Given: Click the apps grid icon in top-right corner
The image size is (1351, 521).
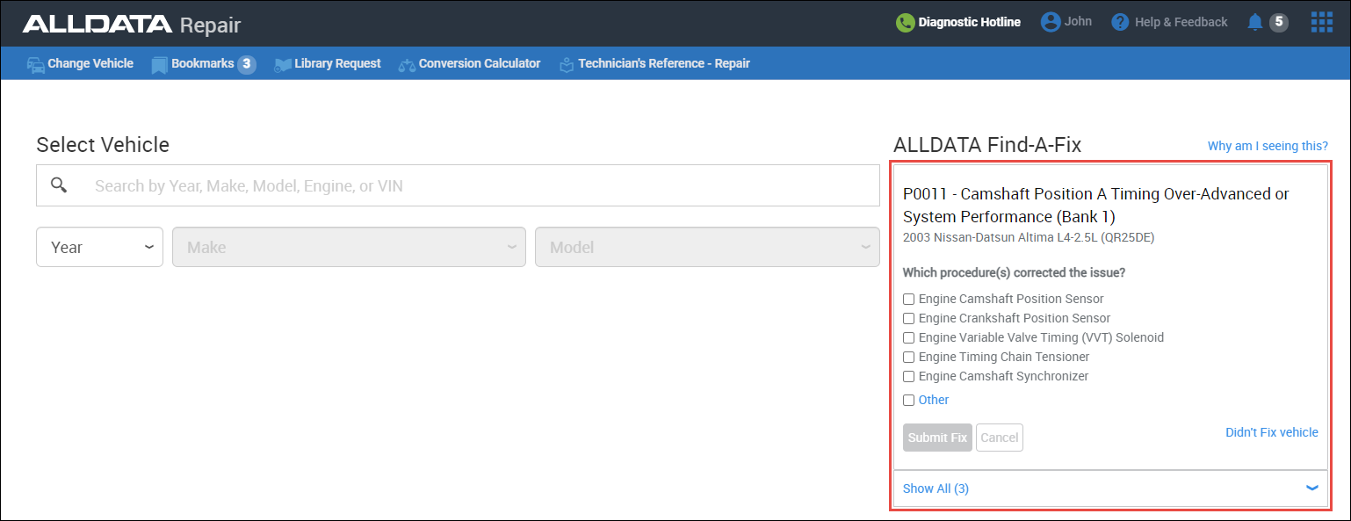Looking at the screenshot, I should (1321, 22).
